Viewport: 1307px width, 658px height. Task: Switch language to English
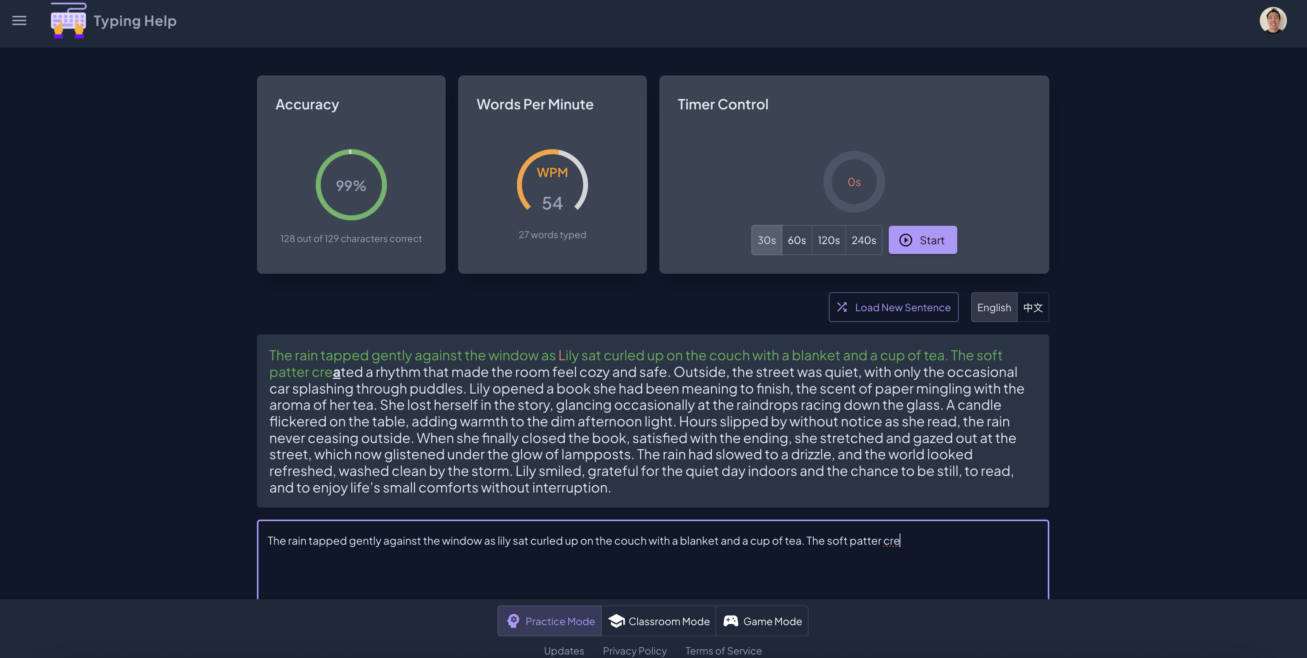click(x=994, y=307)
